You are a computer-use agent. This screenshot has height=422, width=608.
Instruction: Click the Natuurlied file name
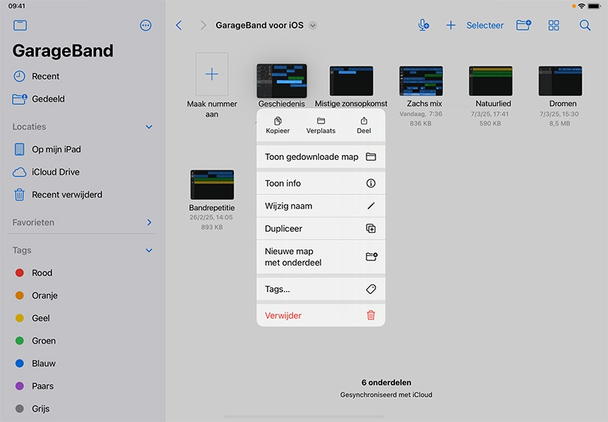click(493, 103)
